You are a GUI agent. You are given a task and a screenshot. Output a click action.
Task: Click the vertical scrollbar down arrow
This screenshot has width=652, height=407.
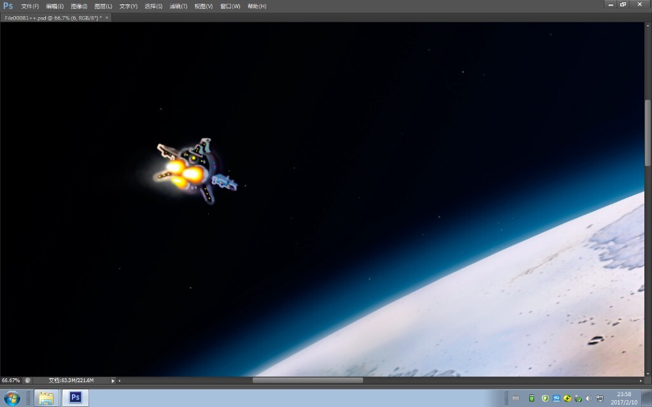tap(648, 373)
